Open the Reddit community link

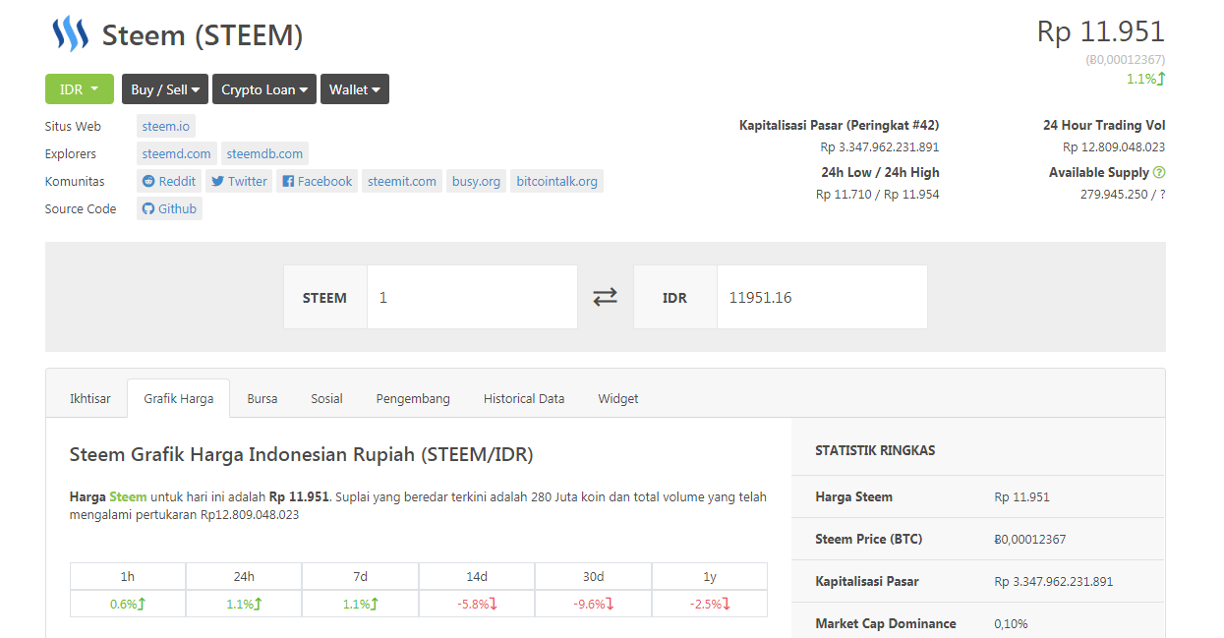[169, 181]
